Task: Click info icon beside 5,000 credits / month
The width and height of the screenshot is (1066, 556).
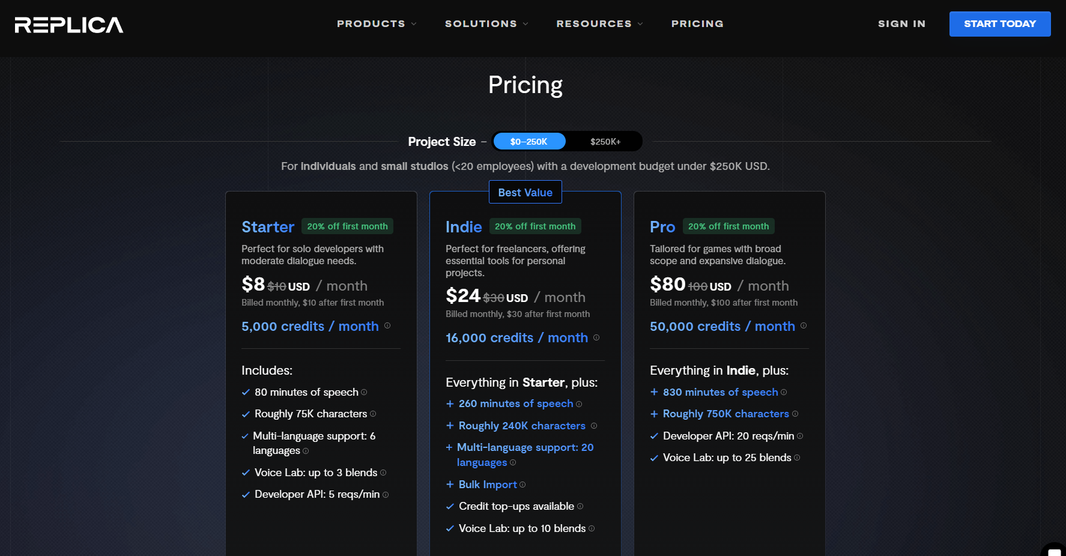Action: click(x=387, y=326)
